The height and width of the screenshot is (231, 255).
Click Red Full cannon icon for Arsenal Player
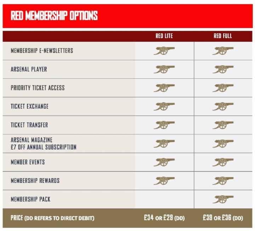tap(223, 69)
